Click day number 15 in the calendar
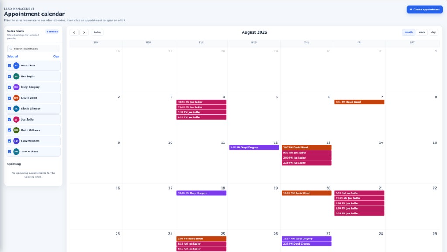This screenshot has height=252, width=447. pyautogui.click(x=434, y=142)
